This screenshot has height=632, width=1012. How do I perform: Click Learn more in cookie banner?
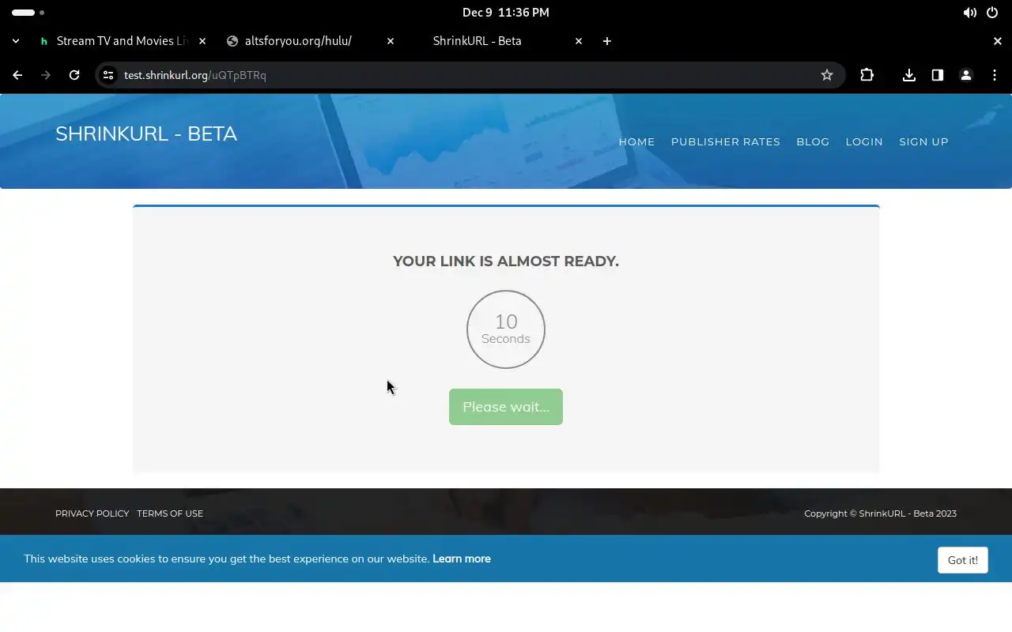click(x=462, y=559)
